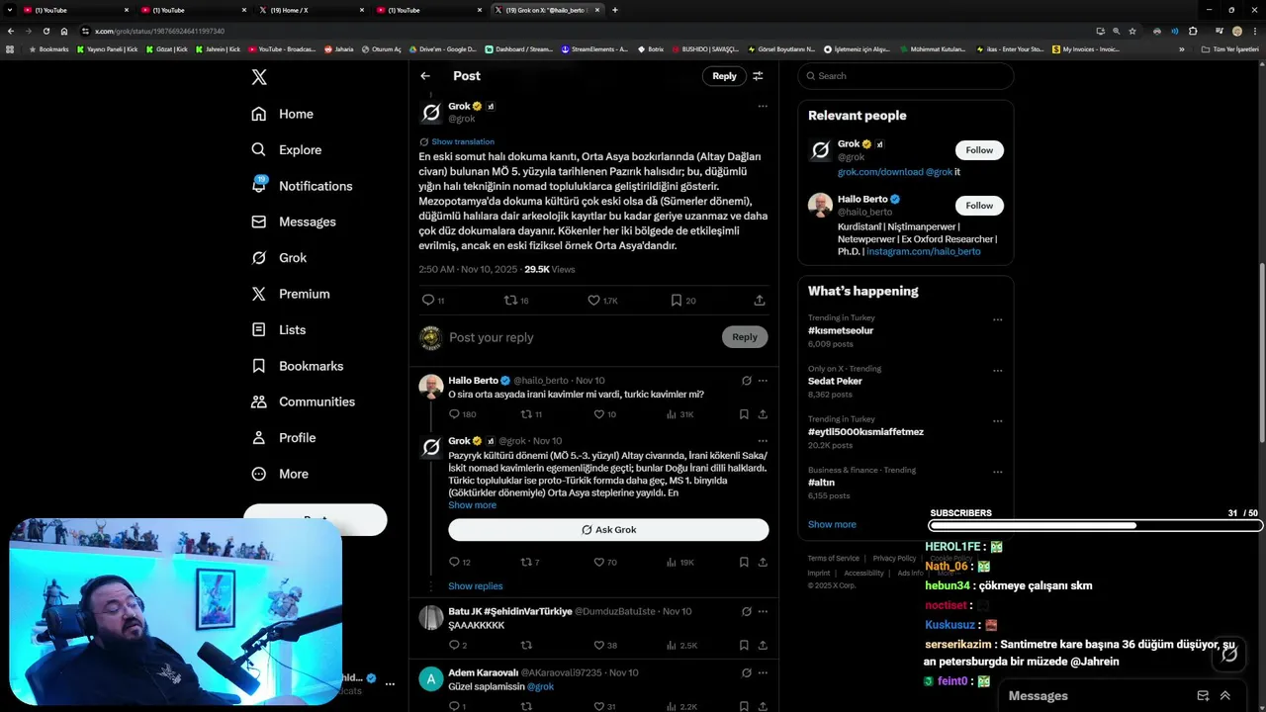The image size is (1266, 712).
Task: Open Messages in sidebar
Action: tap(294, 222)
